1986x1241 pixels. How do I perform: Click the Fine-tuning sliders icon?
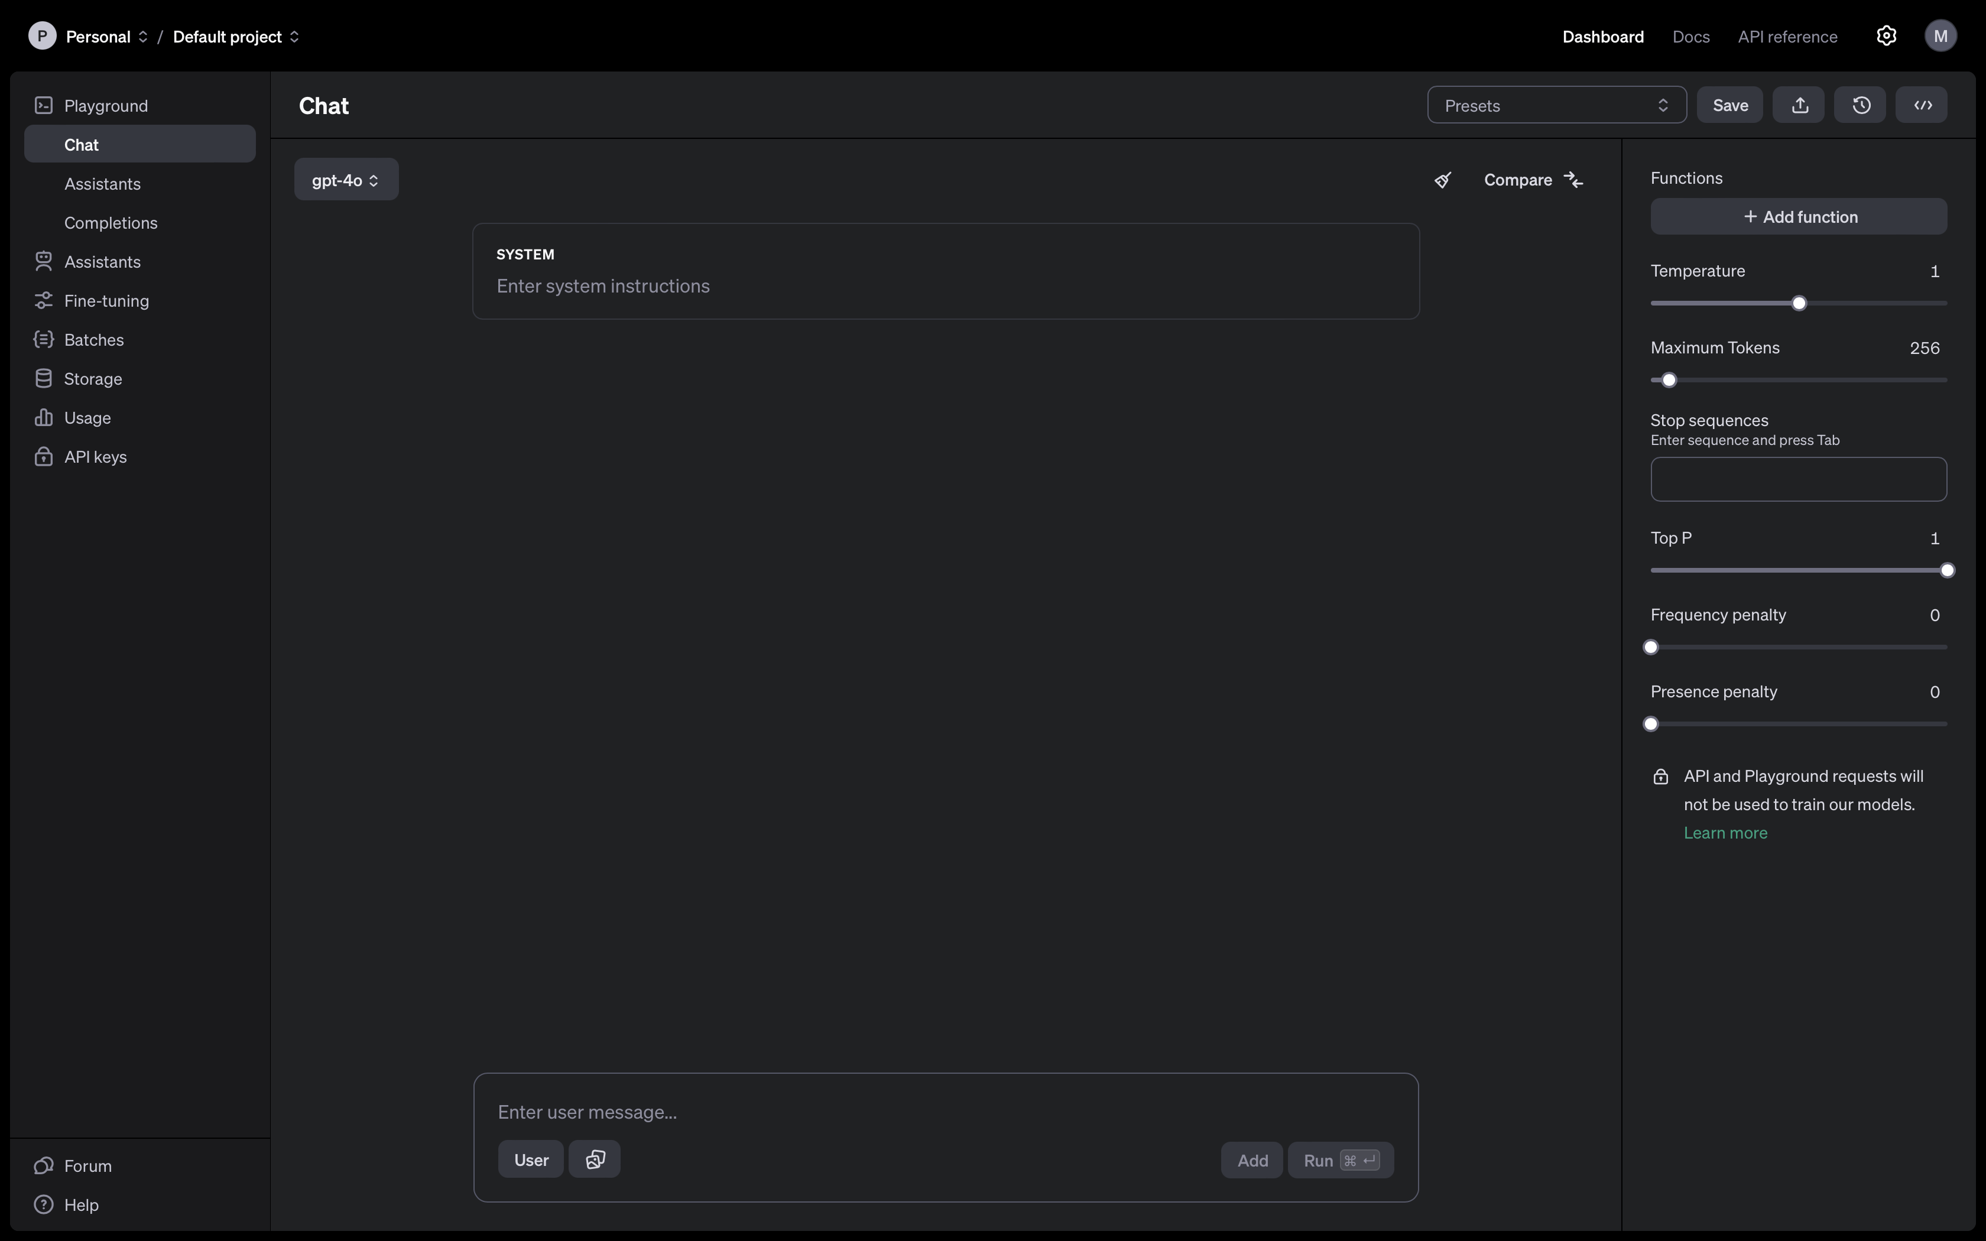click(44, 300)
